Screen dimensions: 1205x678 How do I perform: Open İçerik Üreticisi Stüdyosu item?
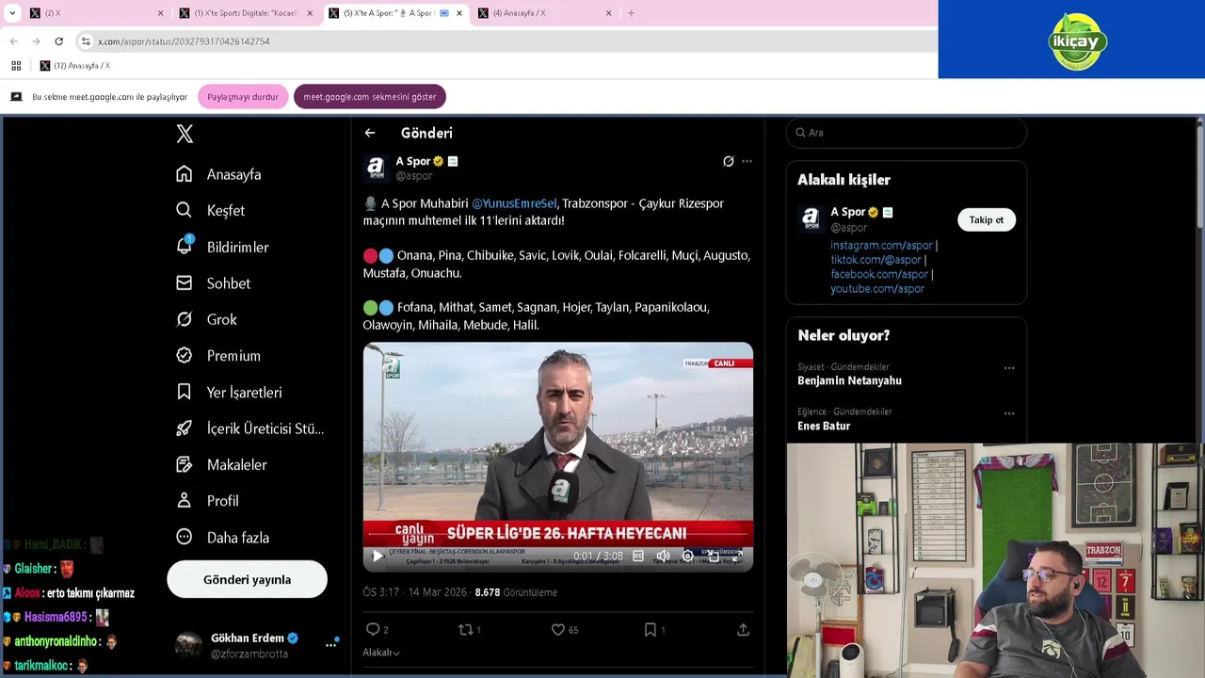pos(249,428)
